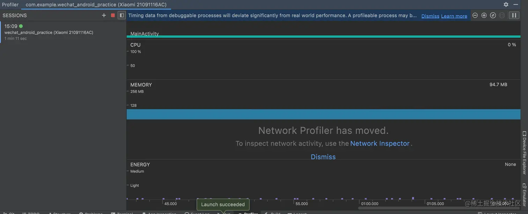Open profiler settings gear
The width and height of the screenshot is (528, 214).
506,5
